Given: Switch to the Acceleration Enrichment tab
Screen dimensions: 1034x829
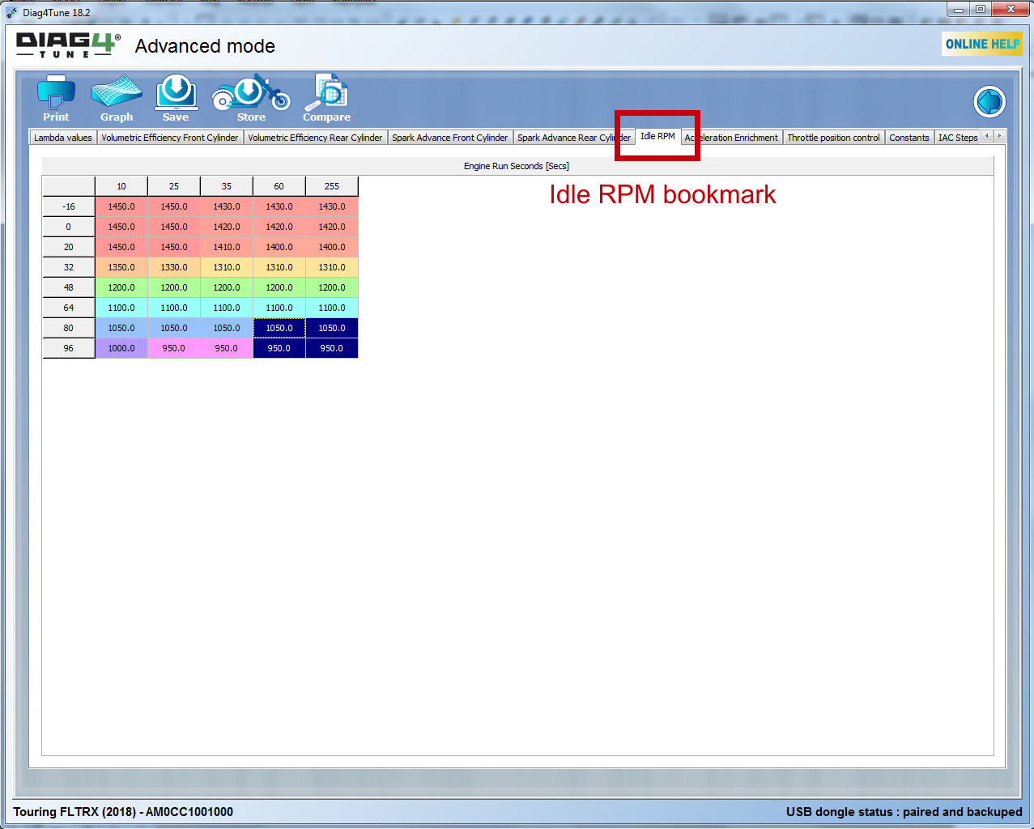Looking at the screenshot, I should click(x=731, y=137).
